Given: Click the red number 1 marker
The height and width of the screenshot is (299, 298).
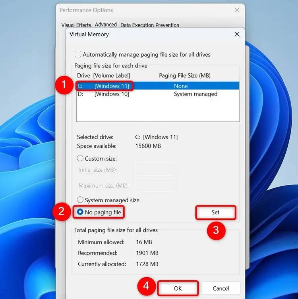Looking at the screenshot, I should click(64, 85).
